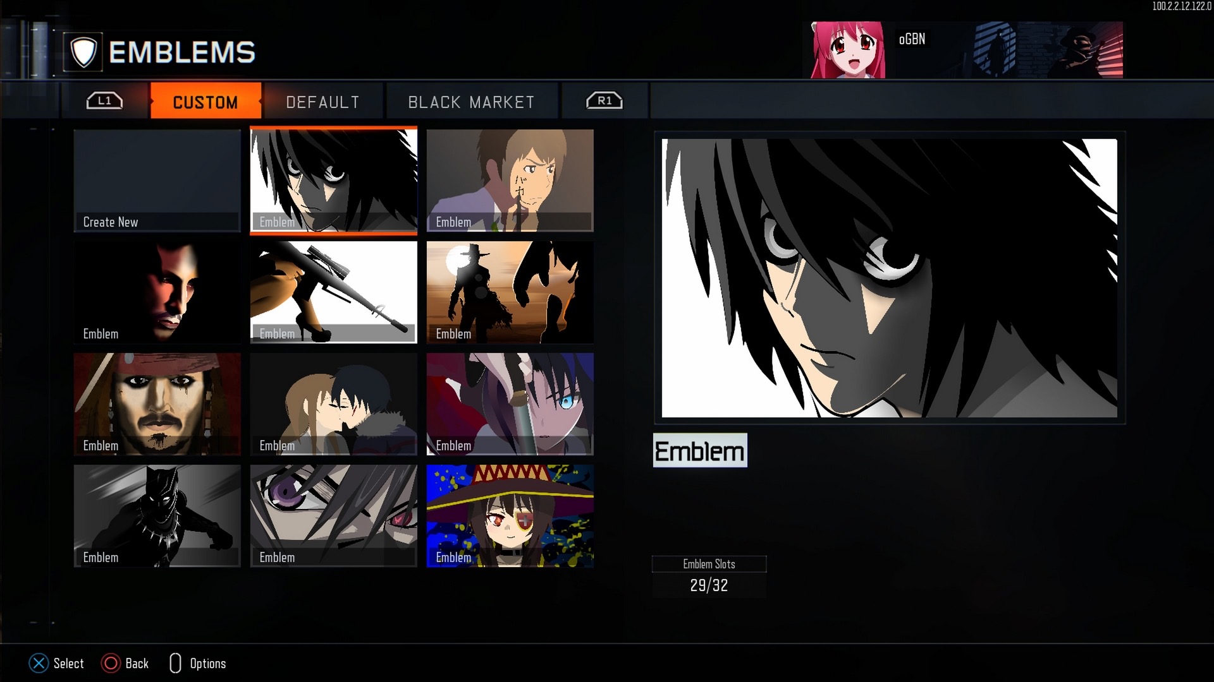The image size is (1214, 682).
Task: Click the large emblem preview image
Action: click(889, 278)
